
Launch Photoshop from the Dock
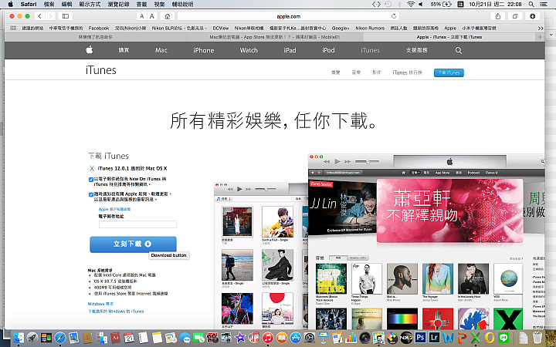tap(420, 338)
